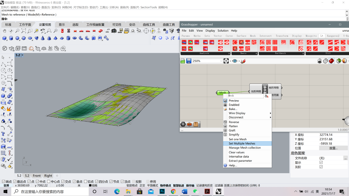The width and height of the screenshot is (349, 196).
Task: Select the text tool in left sidebar
Action: coord(3,134)
